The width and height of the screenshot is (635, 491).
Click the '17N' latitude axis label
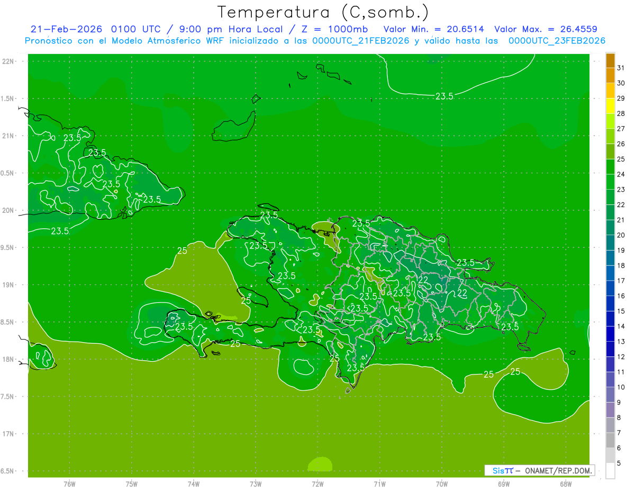8,434
